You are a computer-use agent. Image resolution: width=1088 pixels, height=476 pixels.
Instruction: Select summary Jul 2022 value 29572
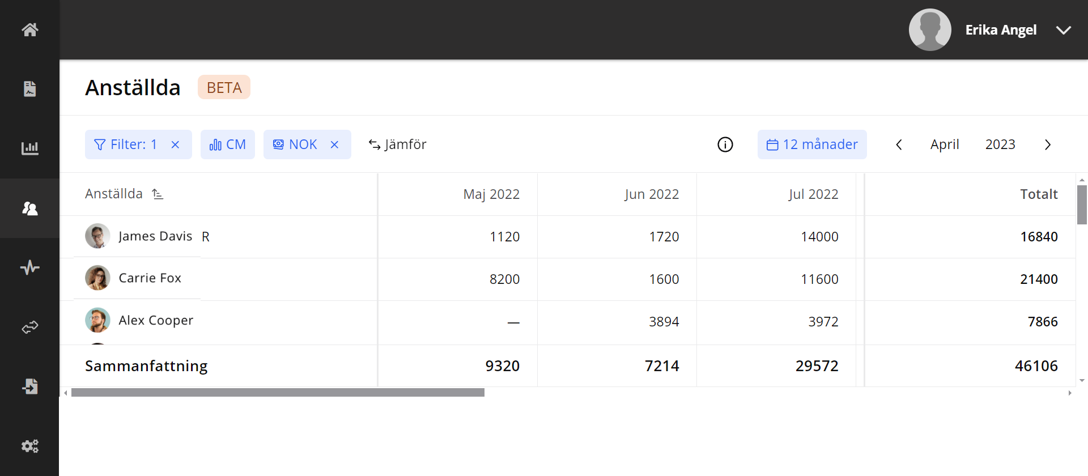pyautogui.click(x=817, y=366)
